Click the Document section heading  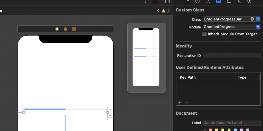coord(186,113)
